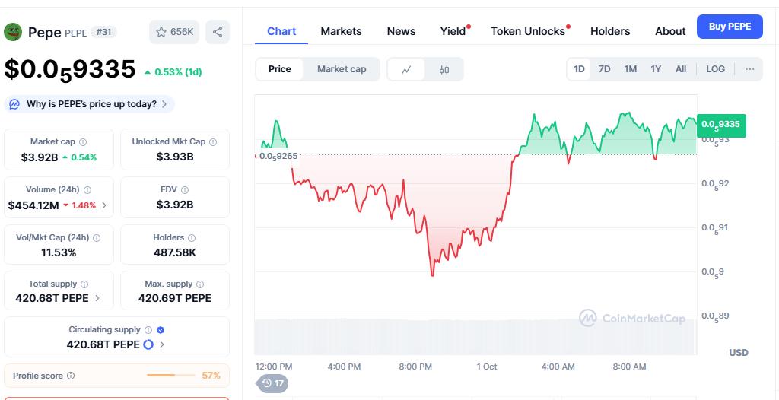The width and height of the screenshot is (779, 400).
Task: Switch to line chart view icon
Action: pos(407,69)
